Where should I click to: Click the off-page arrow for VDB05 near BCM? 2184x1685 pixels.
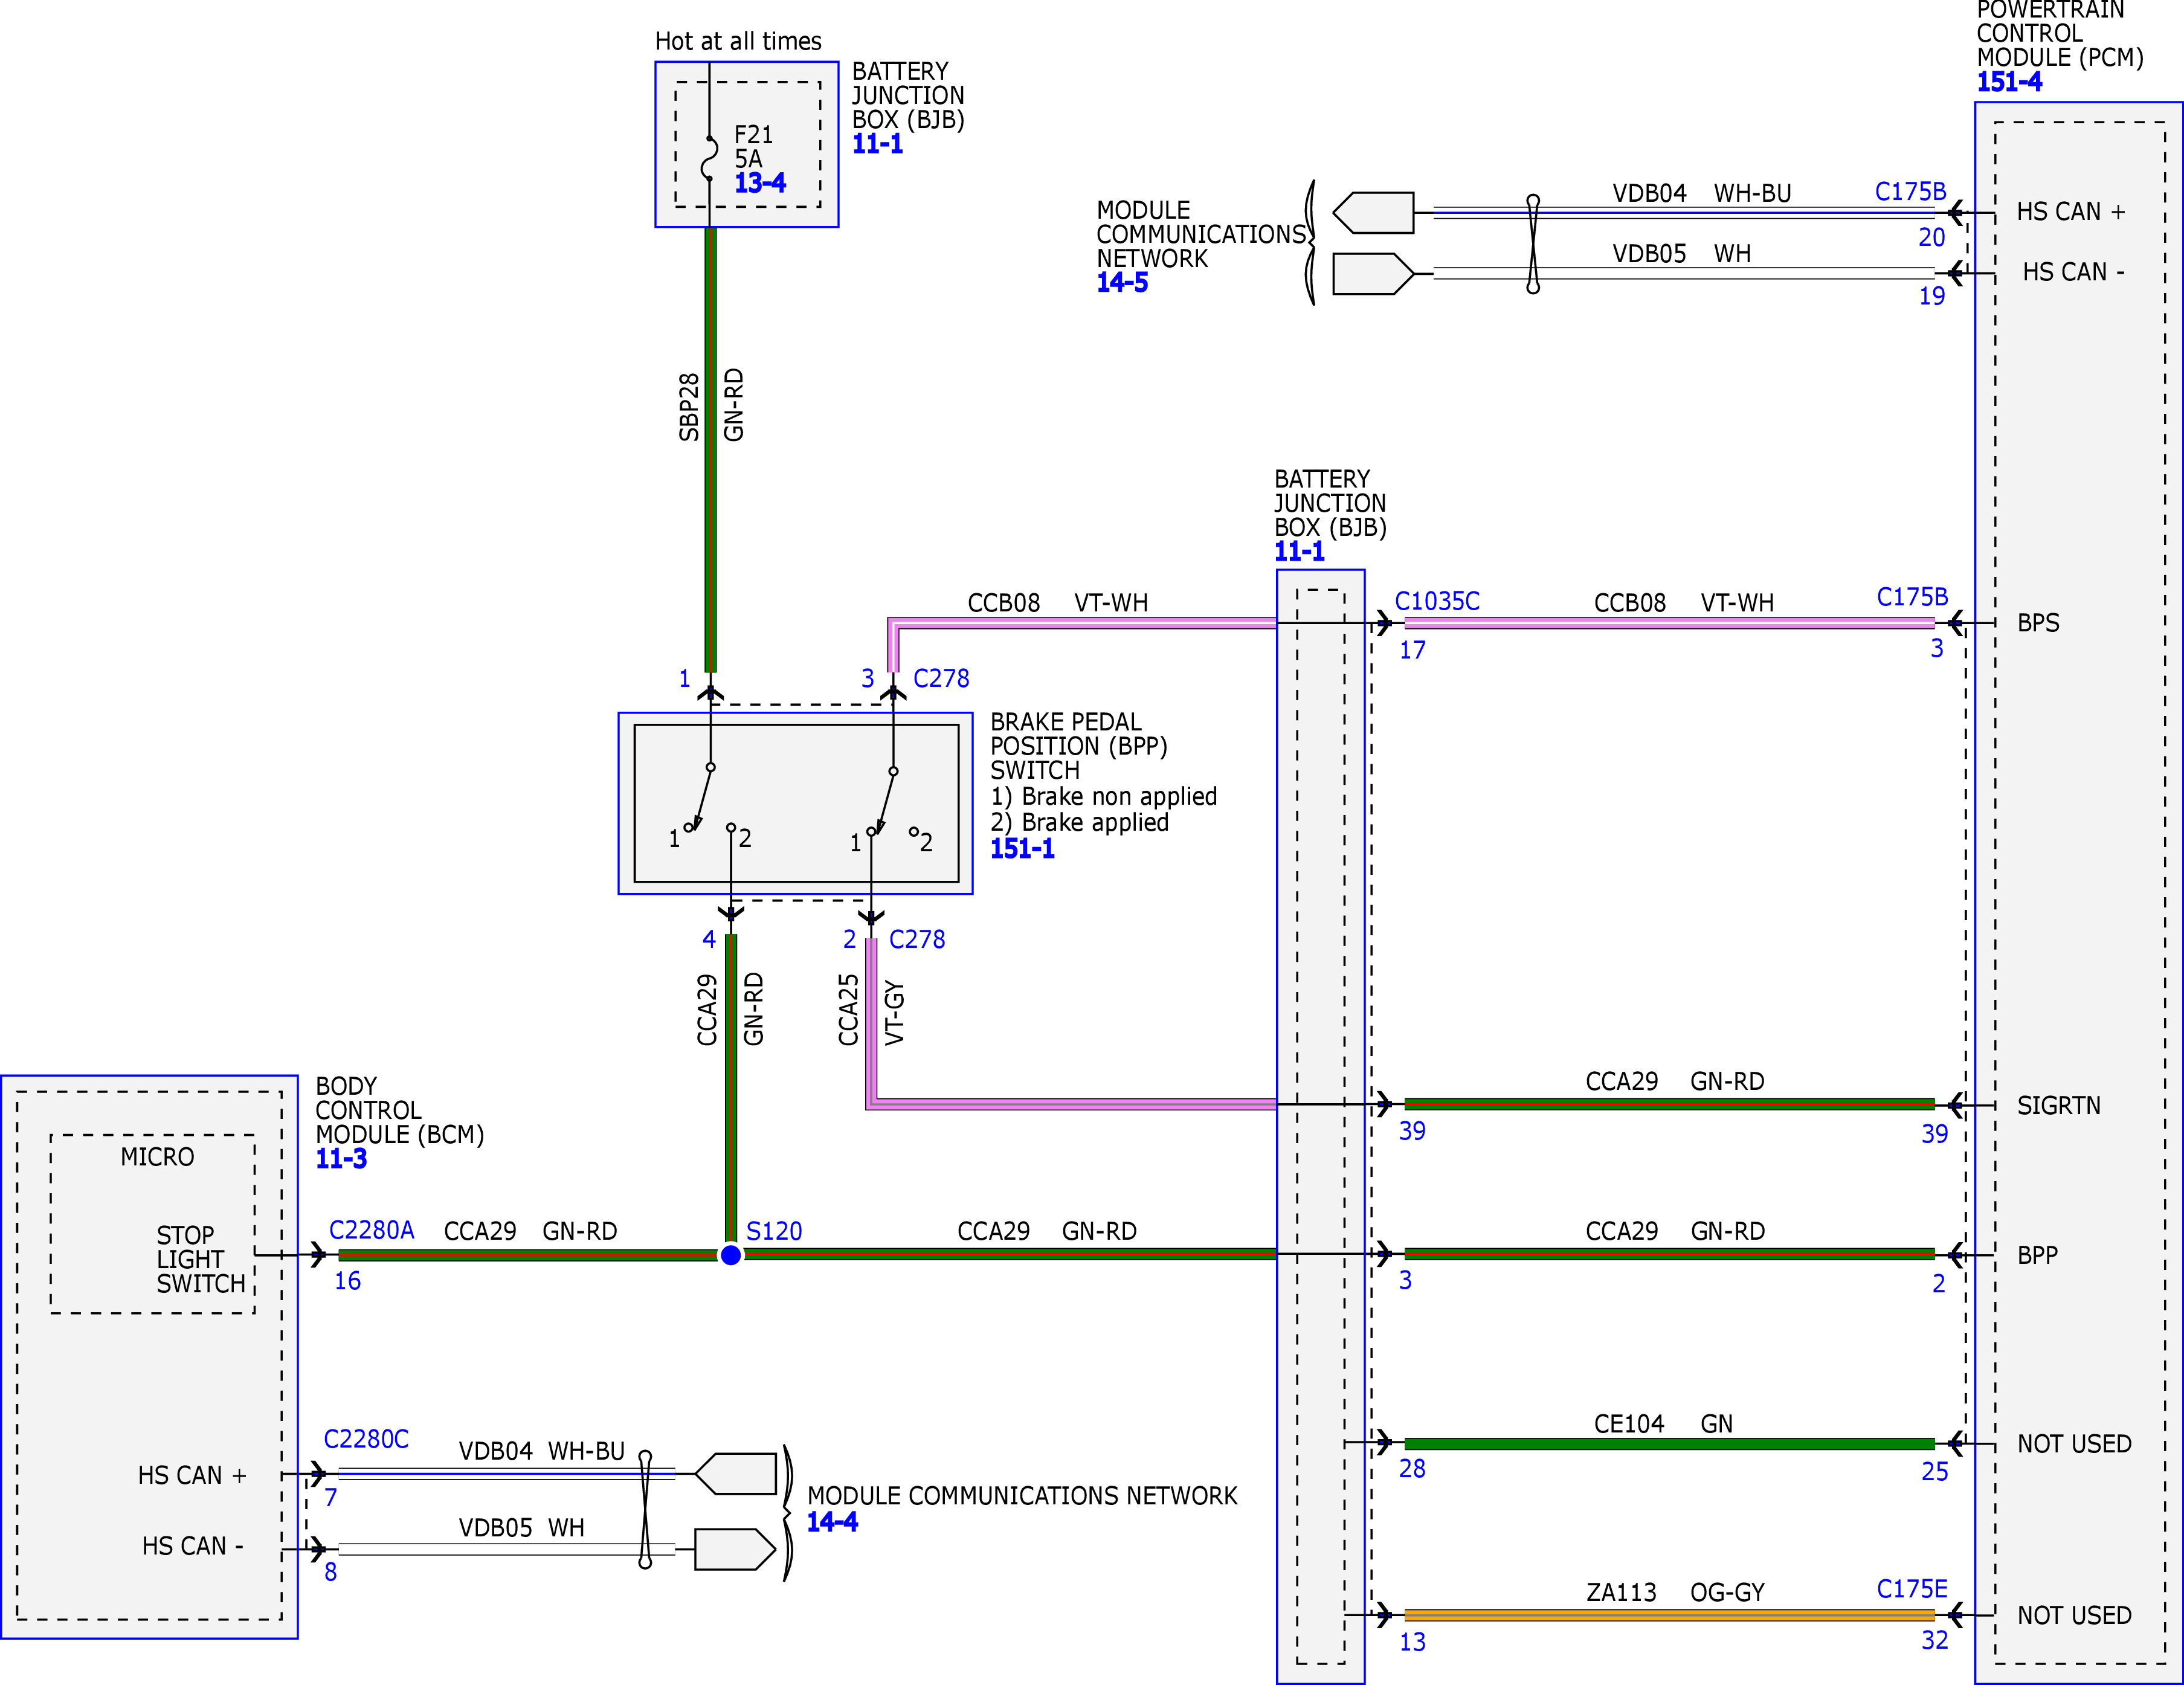click(x=736, y=1550)
